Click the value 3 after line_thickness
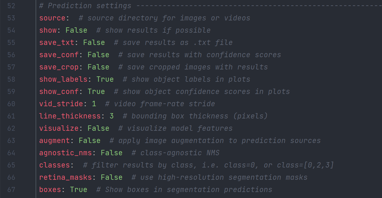The height and width of the screenshot is (198, 382). [x=112, y=116]
